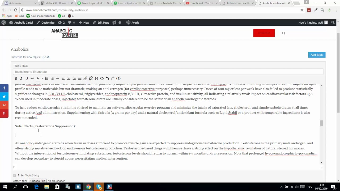
Task: Go back in browser
Action: click(x=4, y=10)
